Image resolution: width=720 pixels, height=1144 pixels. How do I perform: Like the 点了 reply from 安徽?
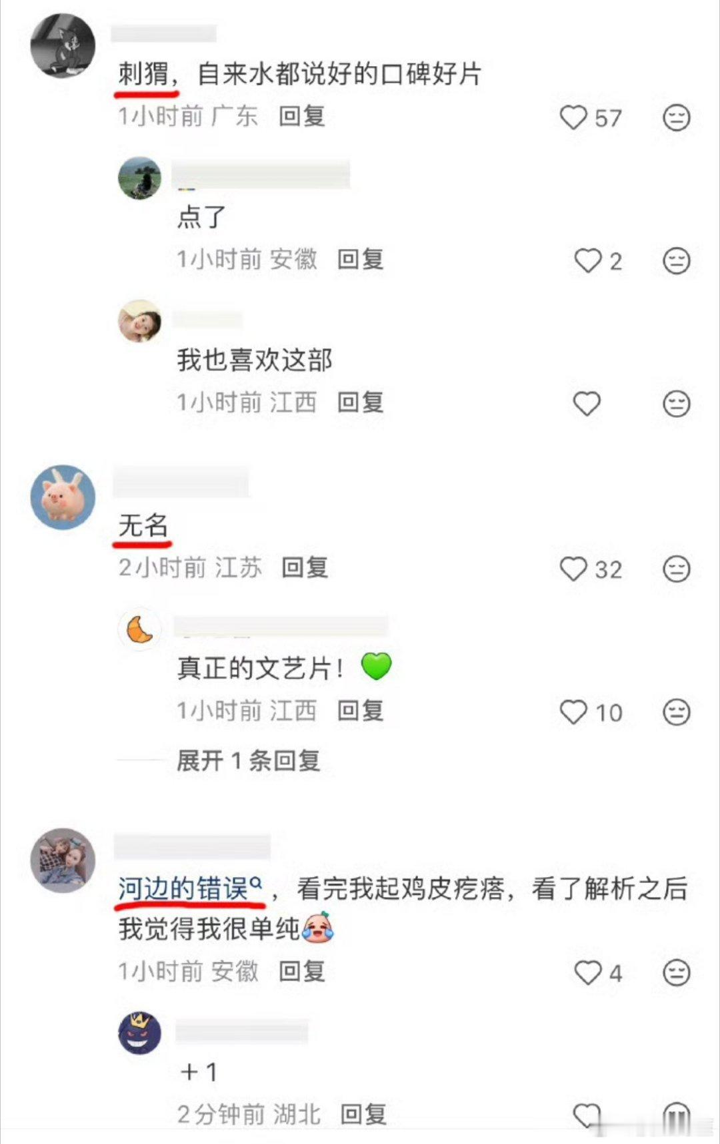click(587, 261)
